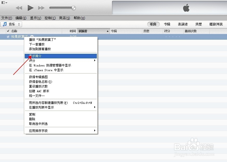Choose 下一首播放 from context menu

61,44
